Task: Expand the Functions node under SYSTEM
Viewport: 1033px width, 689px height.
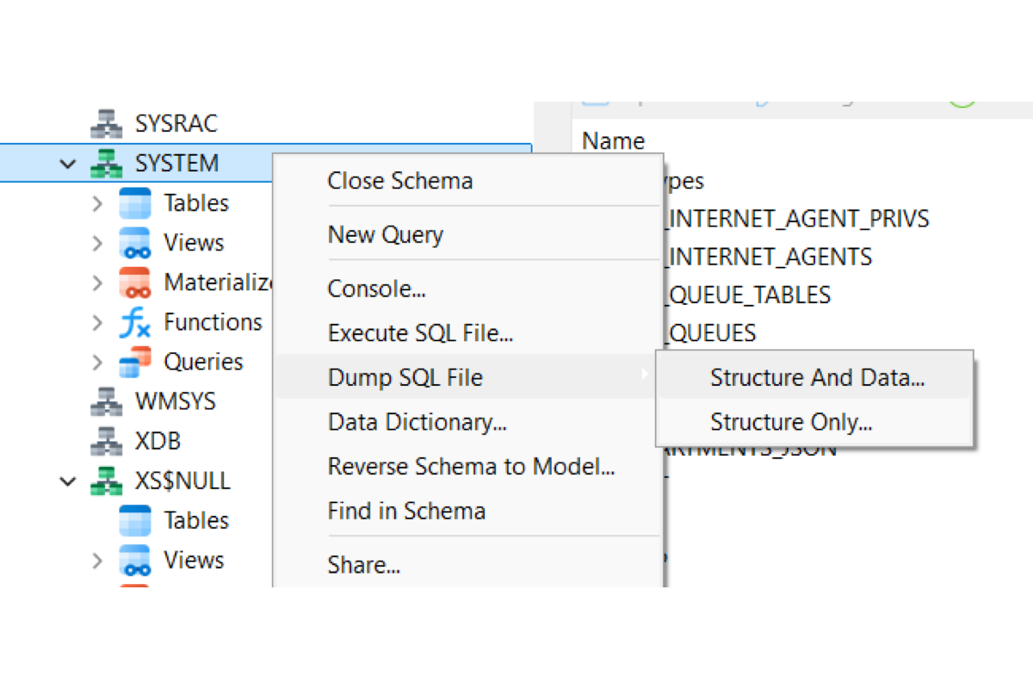Action: pyautogui.click(x=97, y=323)
